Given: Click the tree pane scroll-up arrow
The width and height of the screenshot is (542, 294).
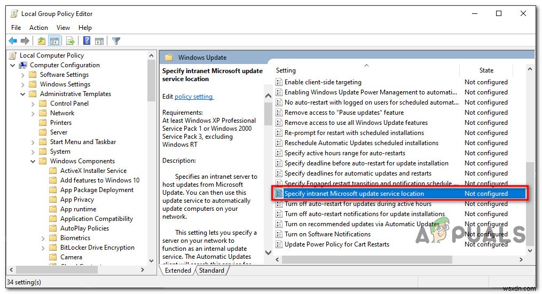Looking at the screenshot, I should point(152,55).
